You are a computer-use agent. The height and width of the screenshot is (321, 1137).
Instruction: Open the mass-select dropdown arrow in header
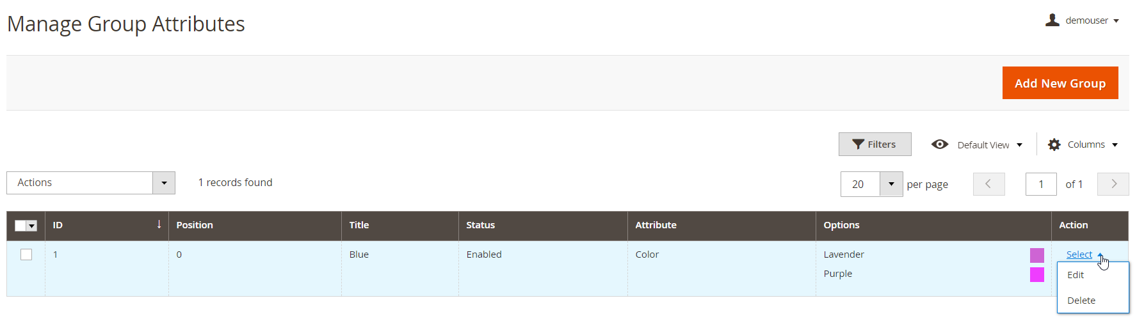[x=32, y=226]
